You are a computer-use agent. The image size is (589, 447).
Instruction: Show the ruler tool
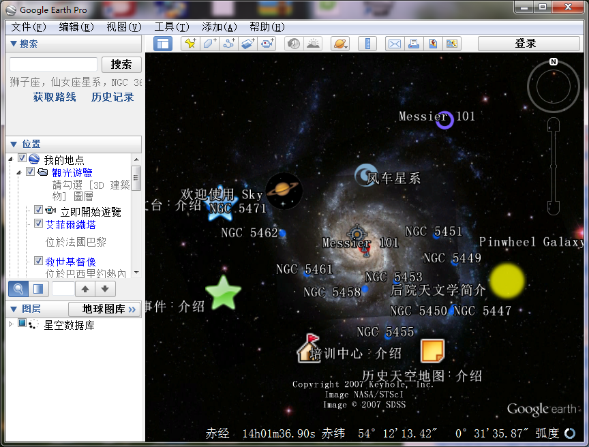point(367,44)
